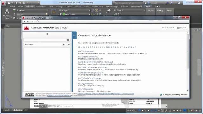
Task: Switch to the Layout ribbon tab
Action: coord(147,6)
